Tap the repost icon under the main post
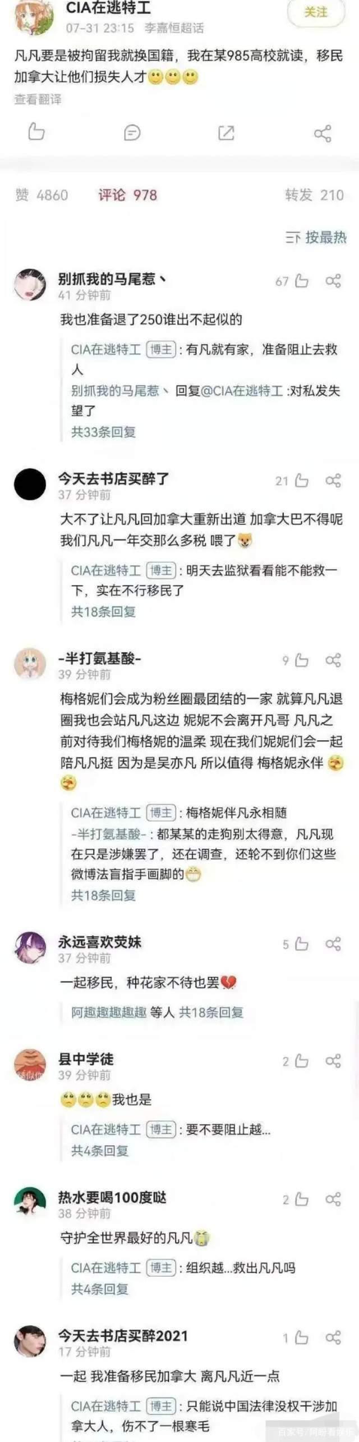 tap(226, 133)
